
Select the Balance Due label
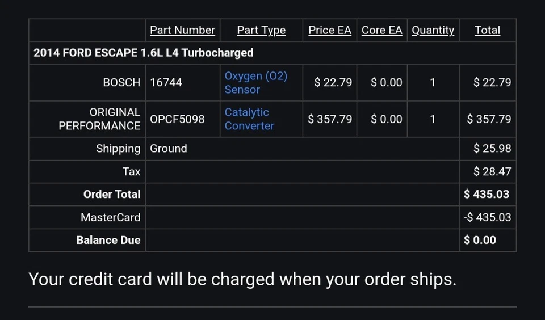tap(108, 240)
